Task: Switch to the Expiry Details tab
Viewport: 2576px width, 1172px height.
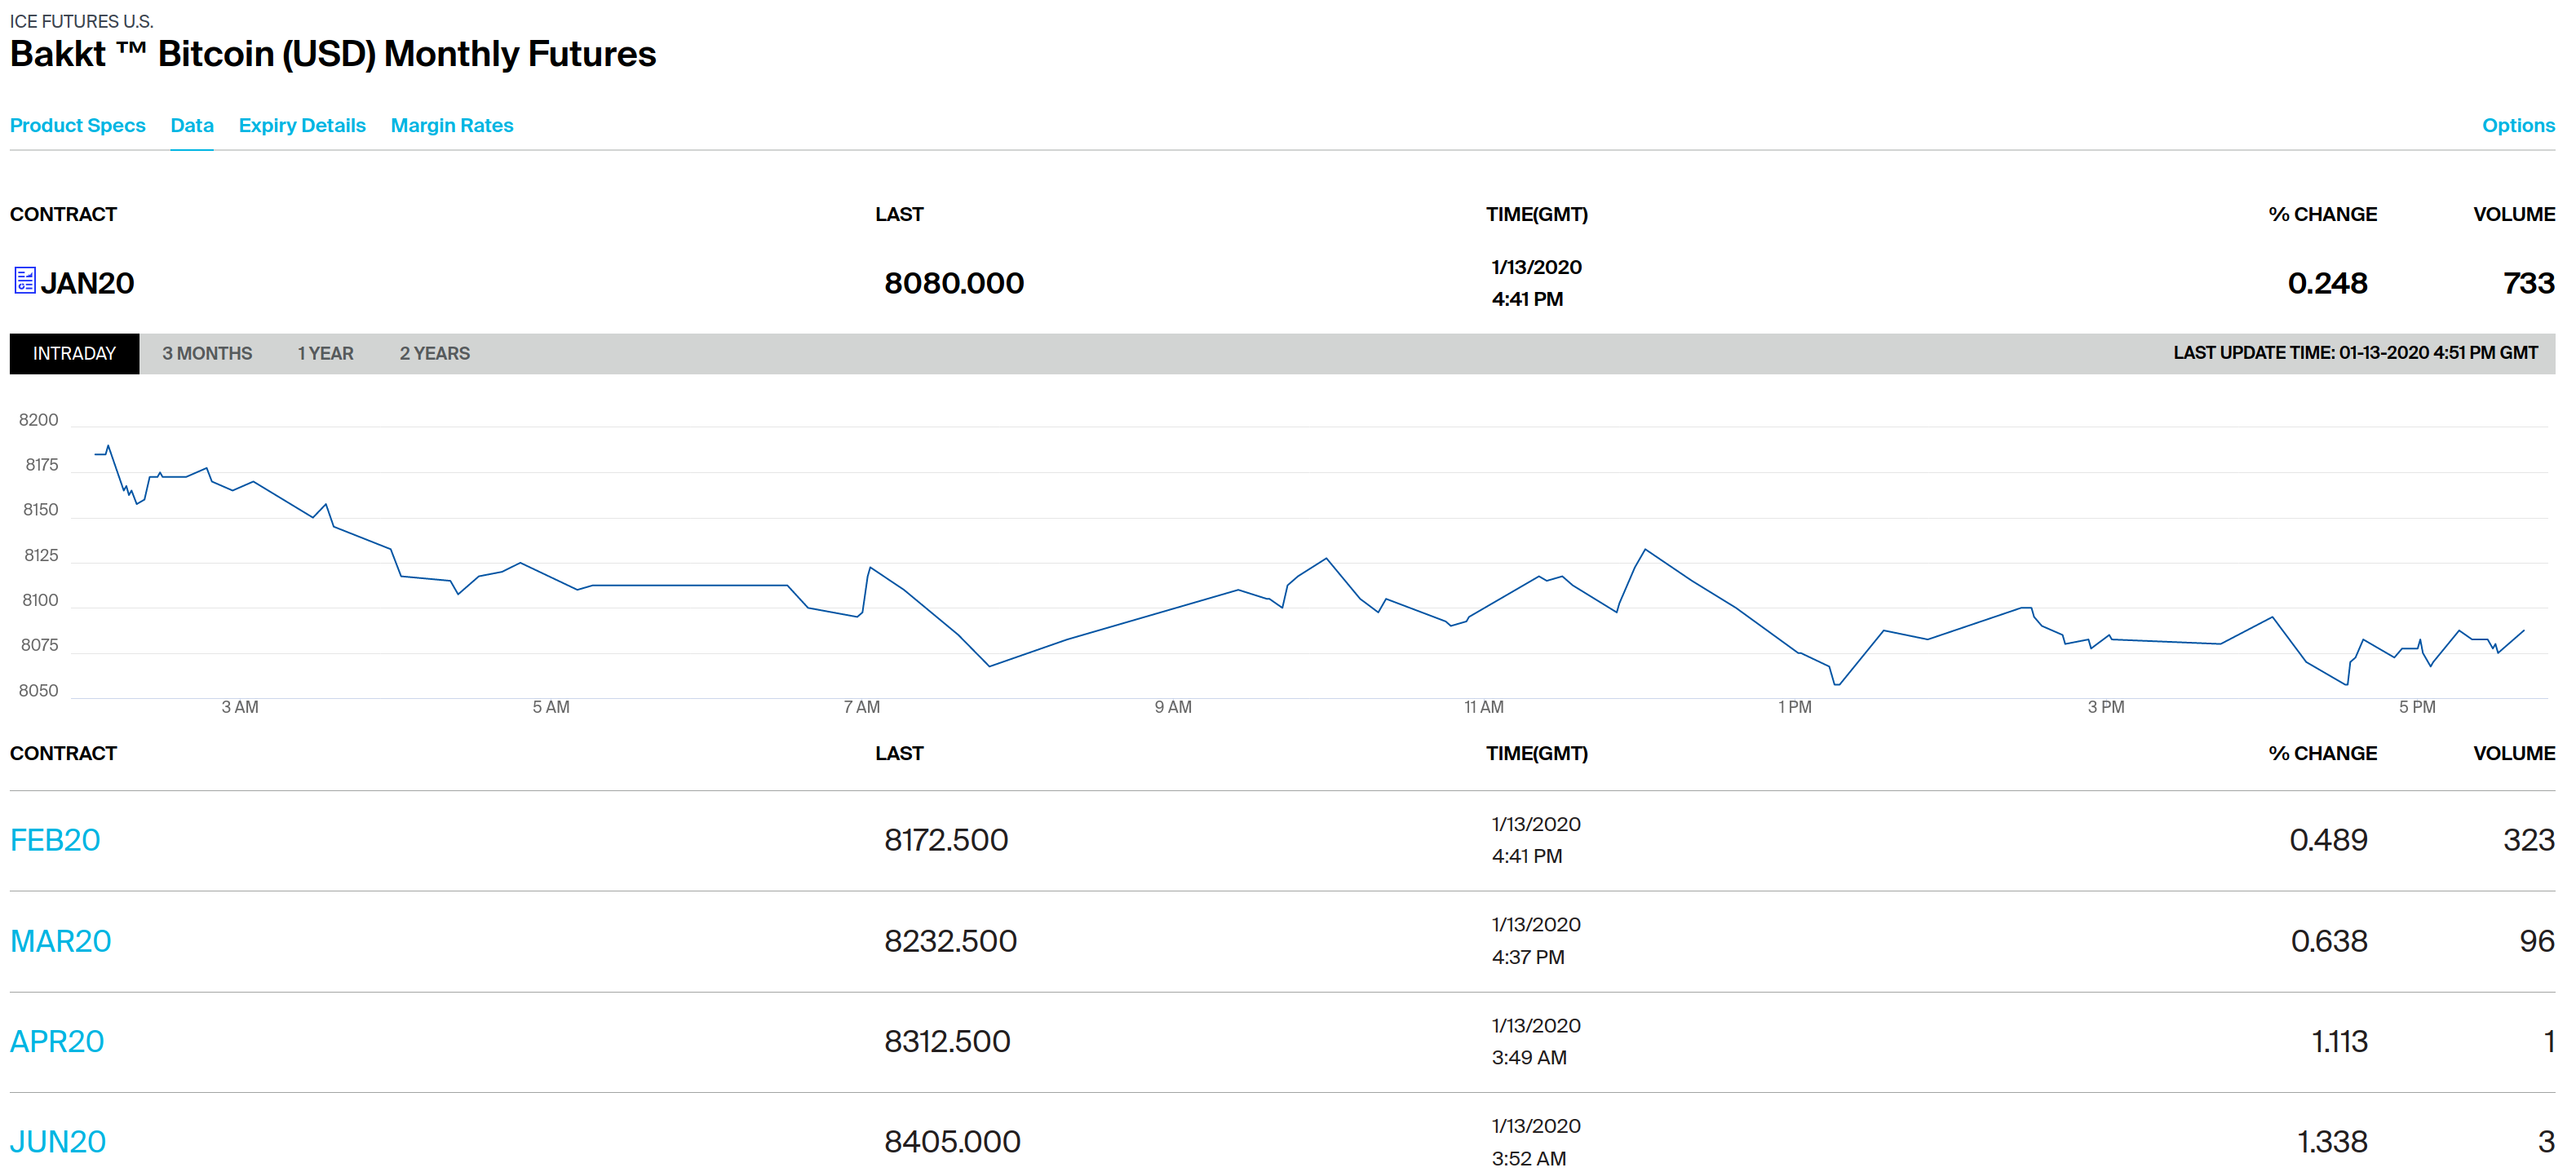Action: tap(301, 126)
